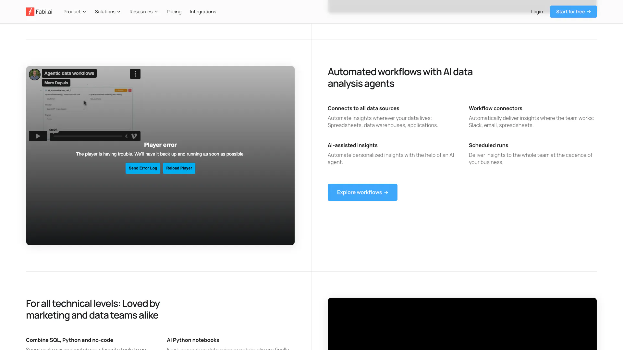The height and width of the screenshot is (350, 623).
Task: Click the Vimeo logo in player
Action: click(x=134, y=136)
